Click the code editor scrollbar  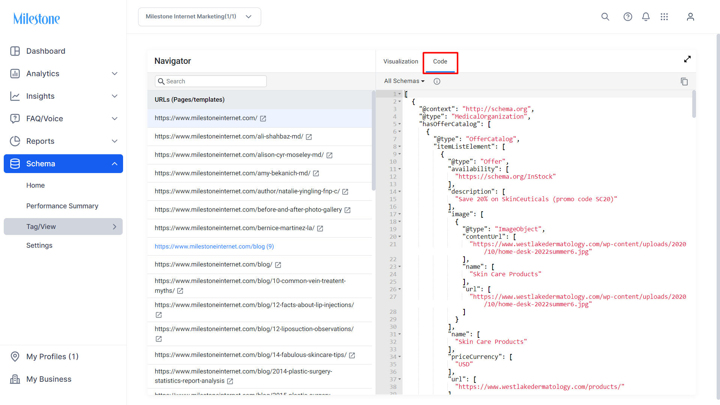pyautogui.click(x=694, y=104)
